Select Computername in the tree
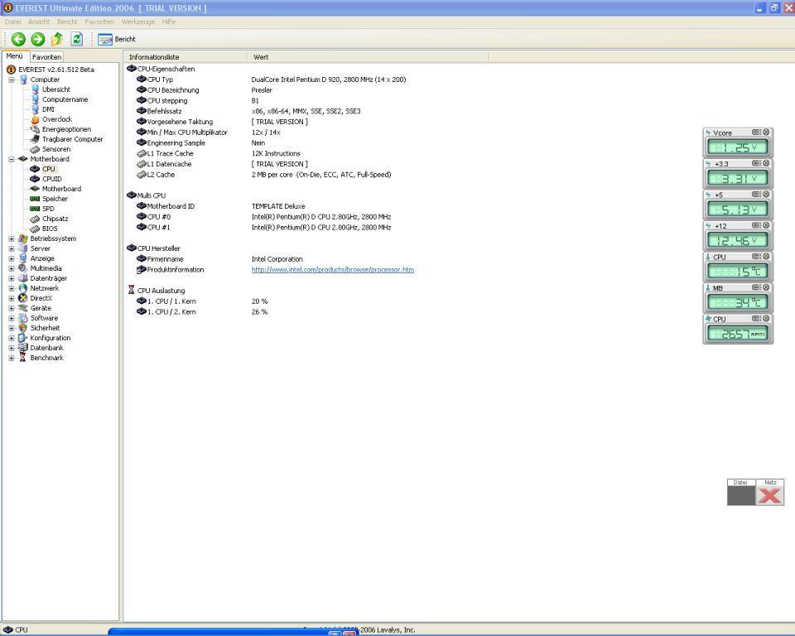This screenshot has width=795, height=636. coord(65,99)
